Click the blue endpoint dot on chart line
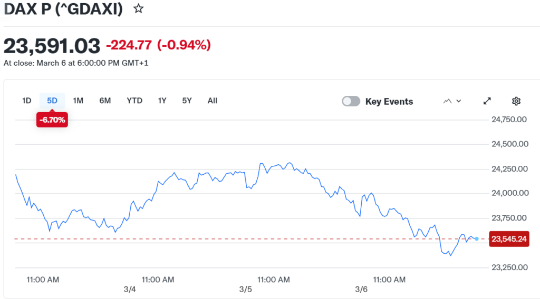 [477, 239]
